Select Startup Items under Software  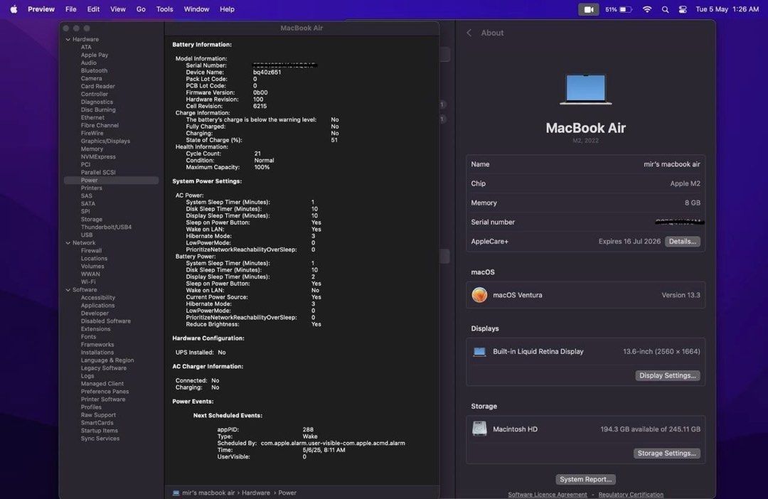100,431
